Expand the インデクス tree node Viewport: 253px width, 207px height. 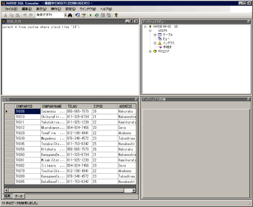(x=155, y=43)
